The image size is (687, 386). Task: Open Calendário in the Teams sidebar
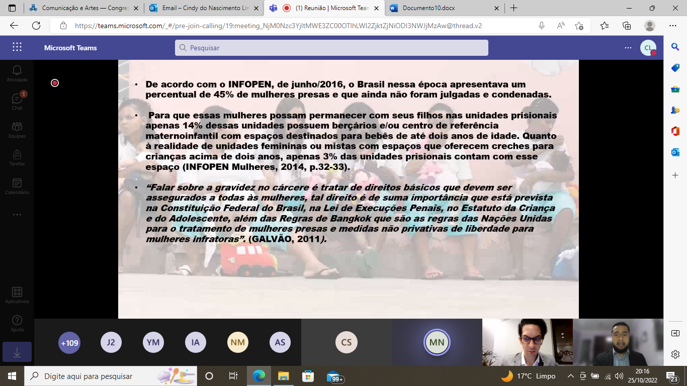click(x=17, y=186)
